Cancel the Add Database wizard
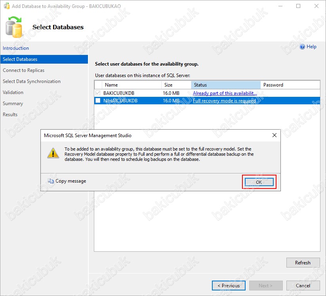326x296 pixels. coord(303,286)
